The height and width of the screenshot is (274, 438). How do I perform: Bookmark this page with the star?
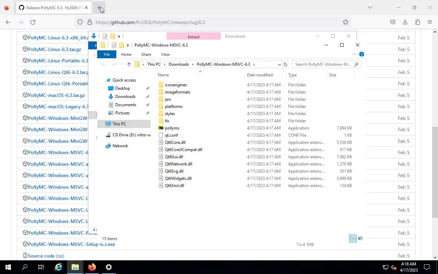pos(346,22)
